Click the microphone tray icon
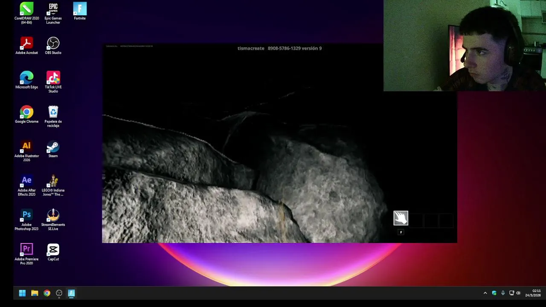Screen dimensions: 546x307 (503, 293)
